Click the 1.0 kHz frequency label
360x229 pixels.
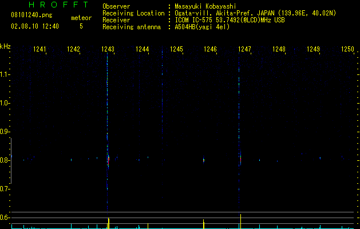click(5, 103)
